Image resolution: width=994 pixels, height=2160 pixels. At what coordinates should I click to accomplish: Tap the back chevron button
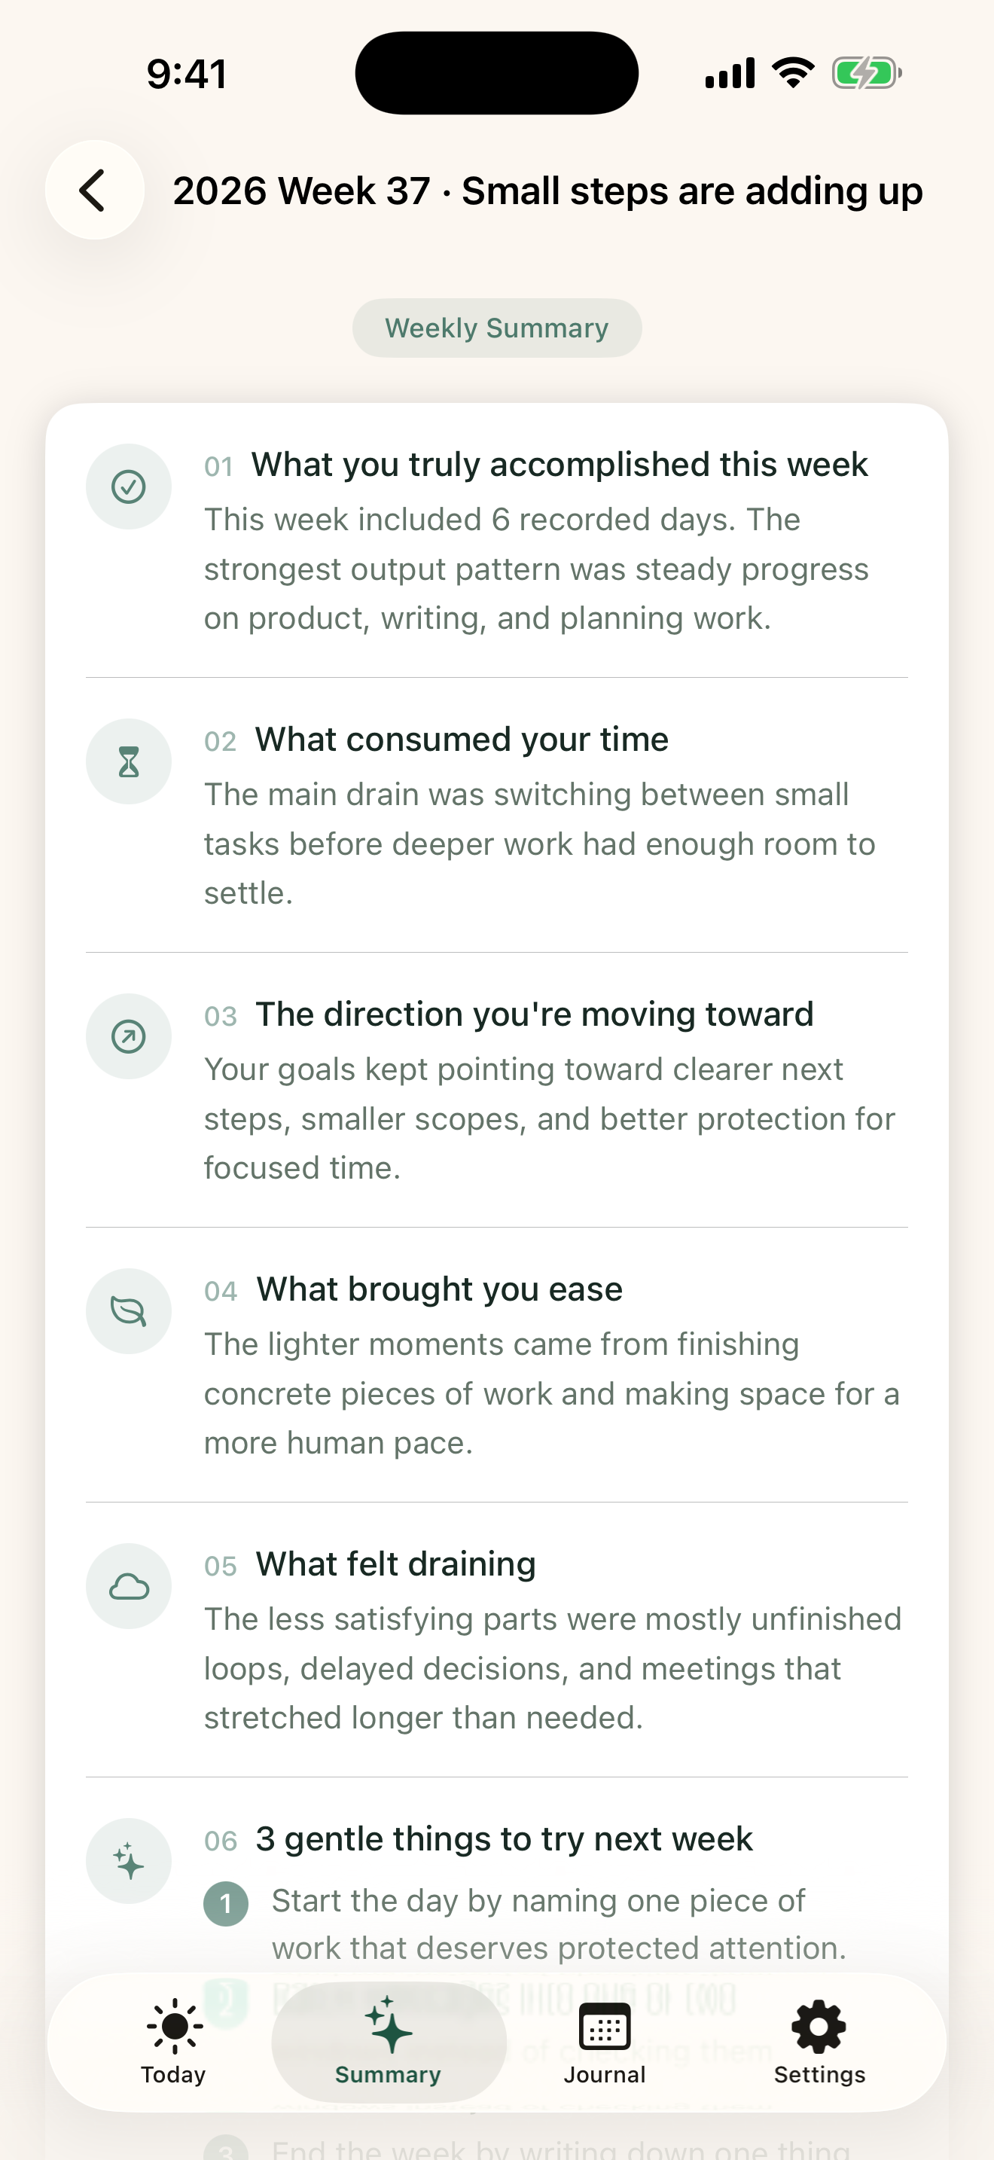click(95, 191)
